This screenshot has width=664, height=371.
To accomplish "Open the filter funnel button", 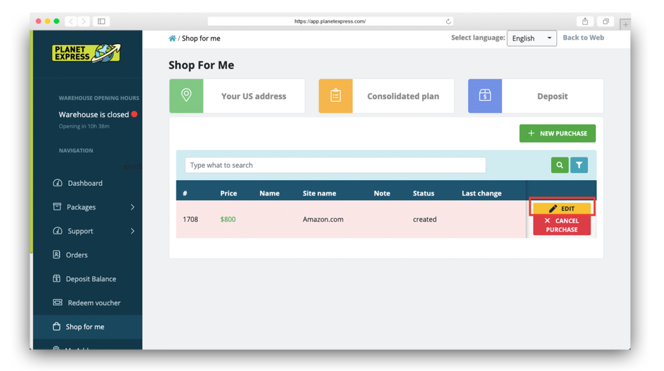I will pos(579,165).
